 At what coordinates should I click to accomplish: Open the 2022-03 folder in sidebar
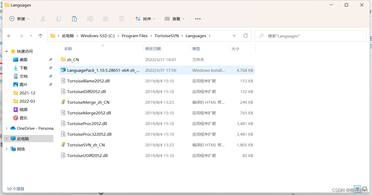27,101
